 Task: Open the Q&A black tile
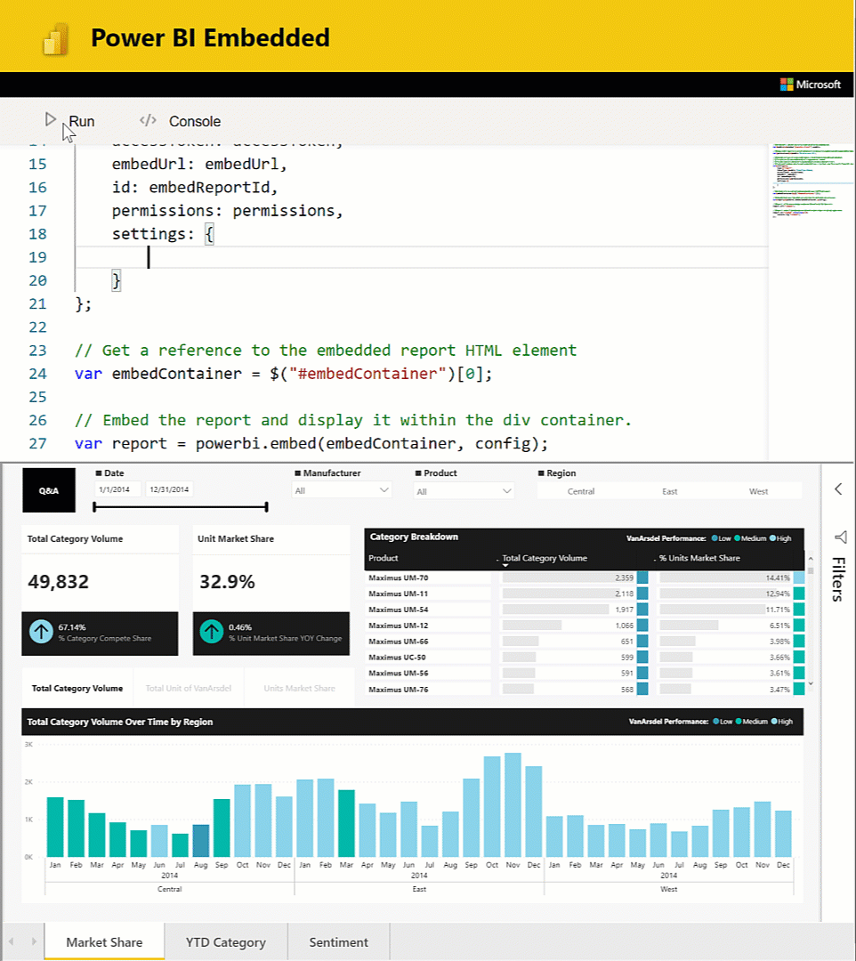(49, 490)
